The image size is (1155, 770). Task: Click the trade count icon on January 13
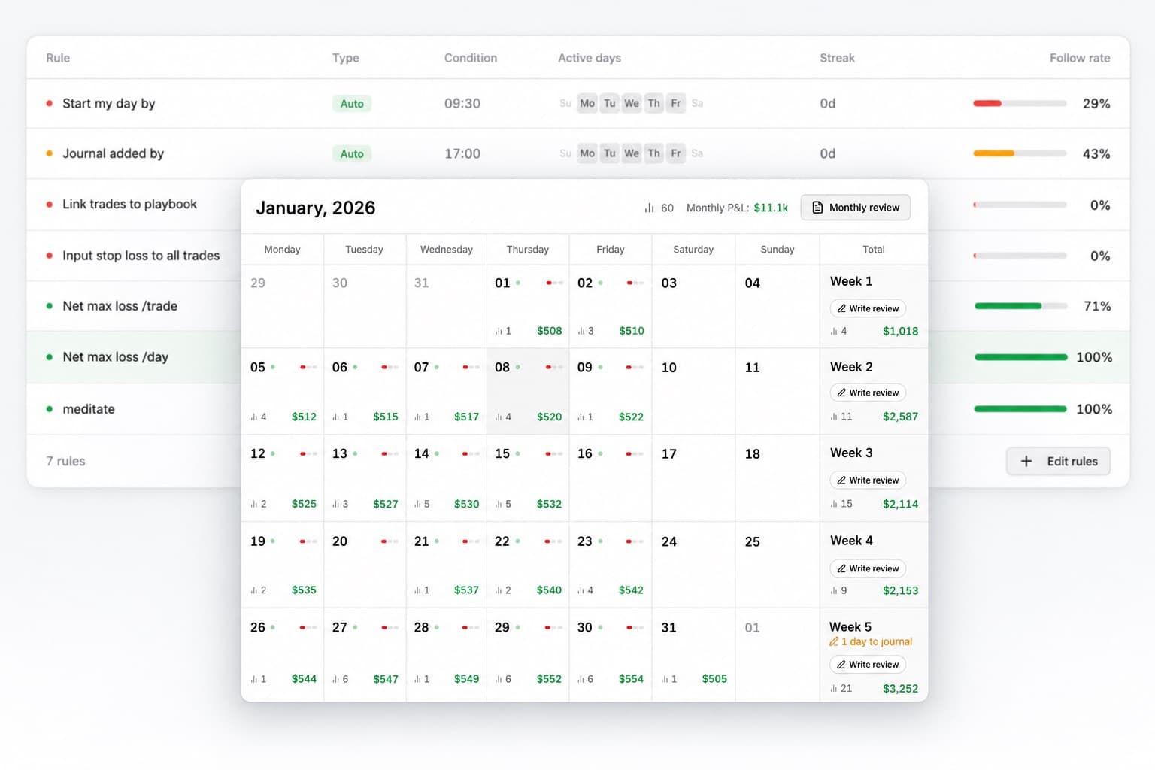click(335, 504)
